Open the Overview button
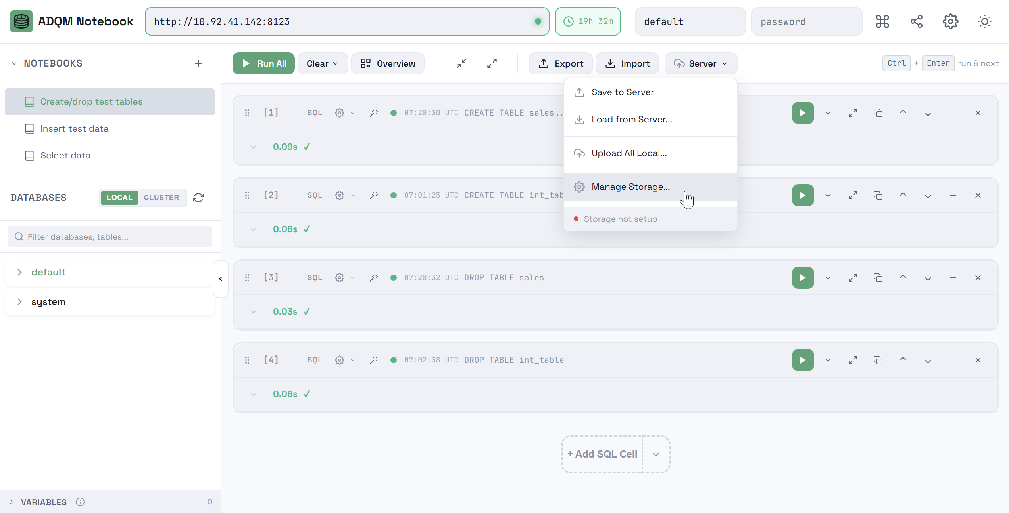The image size is (1009, 513). (x=388, y=63)
